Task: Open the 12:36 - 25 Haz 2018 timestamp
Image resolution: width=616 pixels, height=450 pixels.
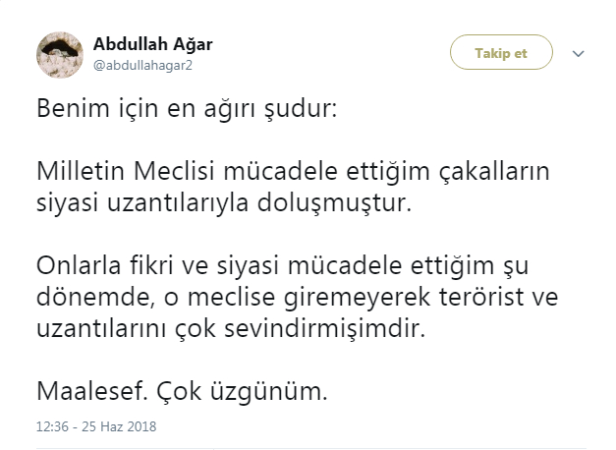Action: pos(96,427)
